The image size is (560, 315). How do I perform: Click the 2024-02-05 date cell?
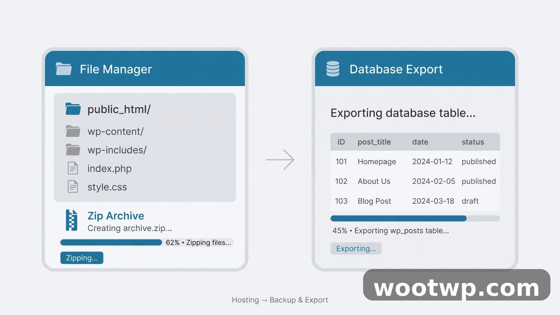[x=434, y=181]
